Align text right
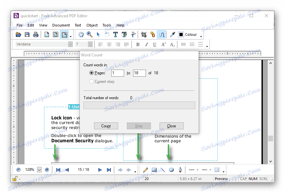This screenshot has width=285, height=193. click(118, 44)
